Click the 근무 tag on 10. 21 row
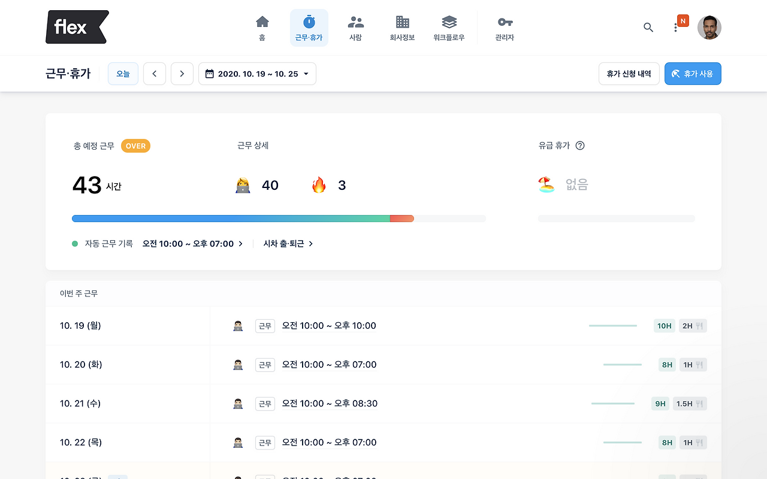Image resolution: width=767 pixels, height=479 pixels. pyautogui.click(x=265, y=404)
